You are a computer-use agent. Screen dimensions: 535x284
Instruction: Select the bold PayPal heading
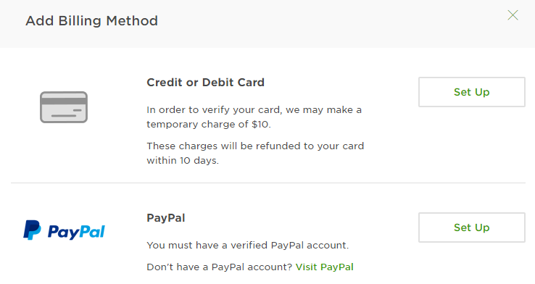pyautogui.click(x=166, y=218)
